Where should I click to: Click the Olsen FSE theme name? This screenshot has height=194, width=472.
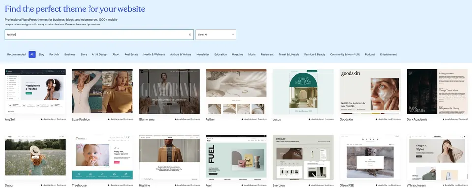(347, 185)
